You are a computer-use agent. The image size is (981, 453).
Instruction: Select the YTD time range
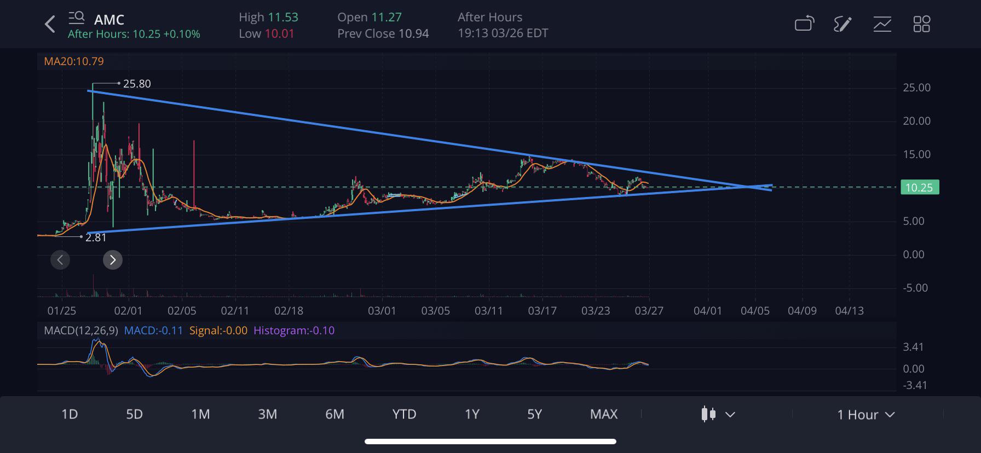click(404, 414)
